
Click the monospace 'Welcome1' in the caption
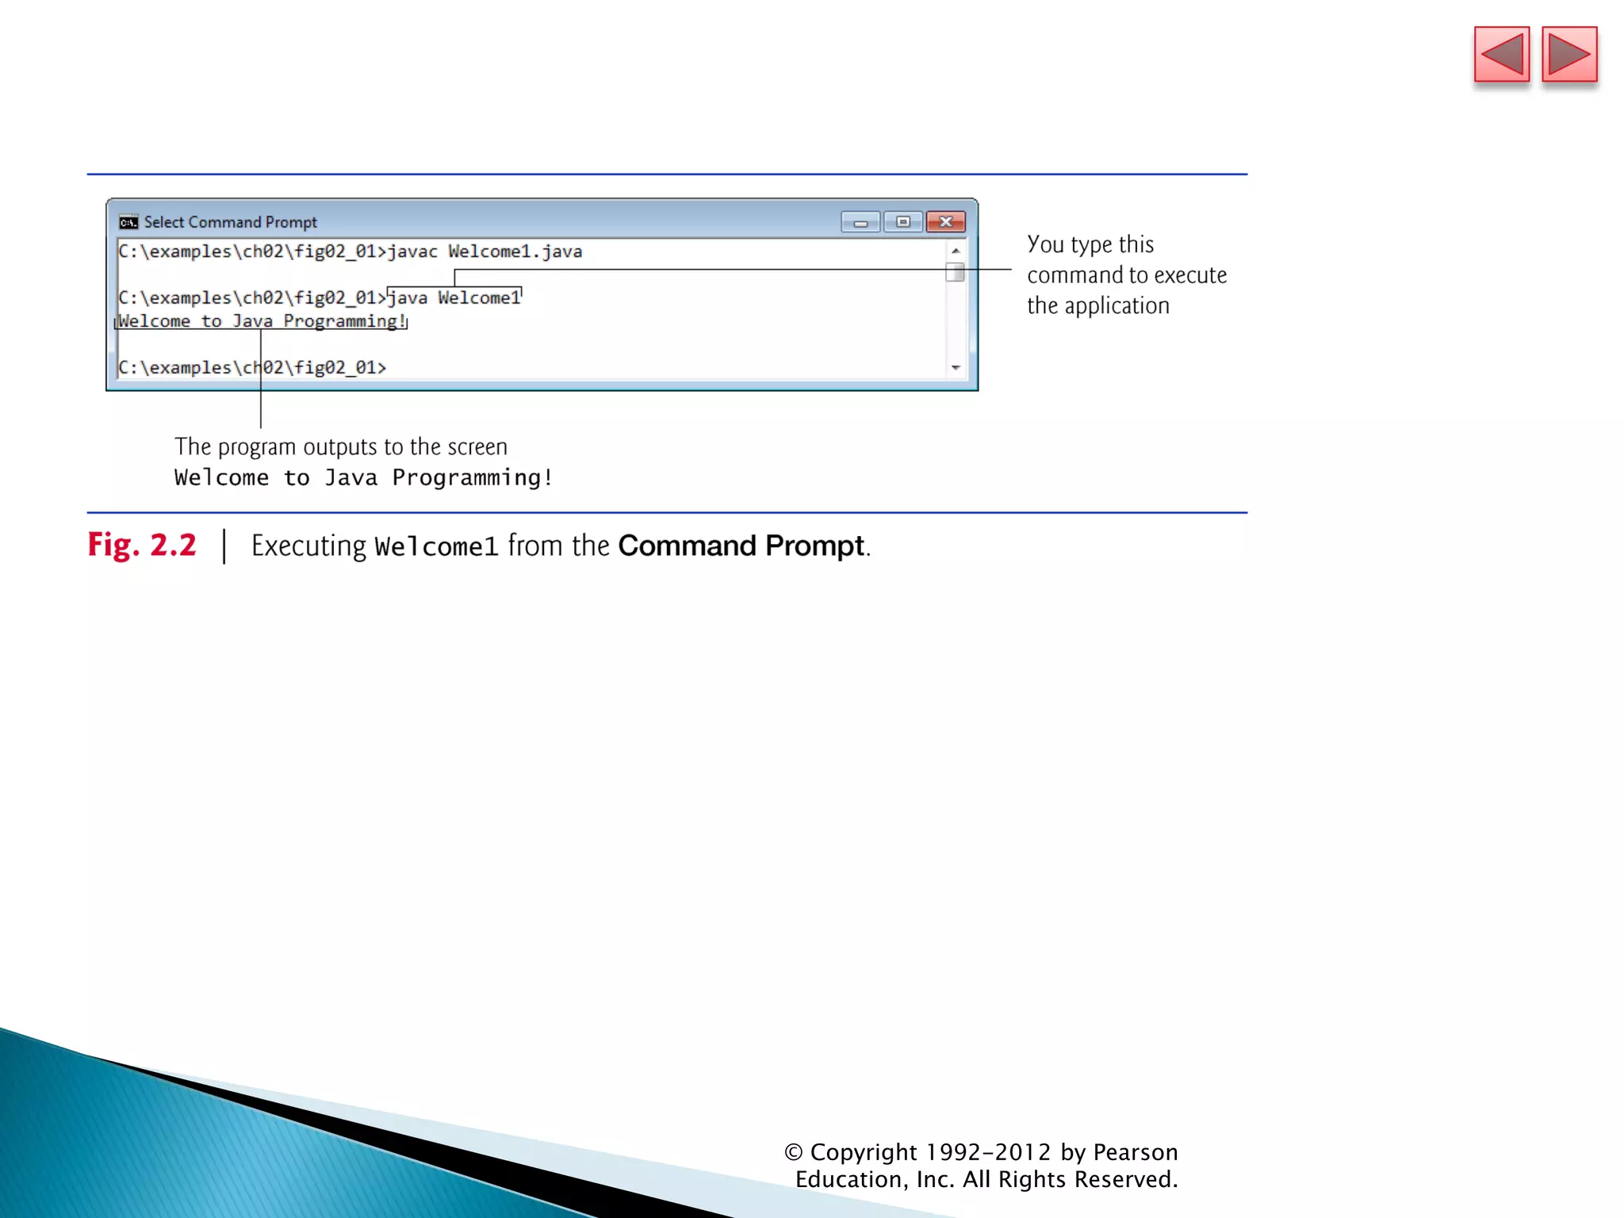pyautogui.click(x=436, y=546)
